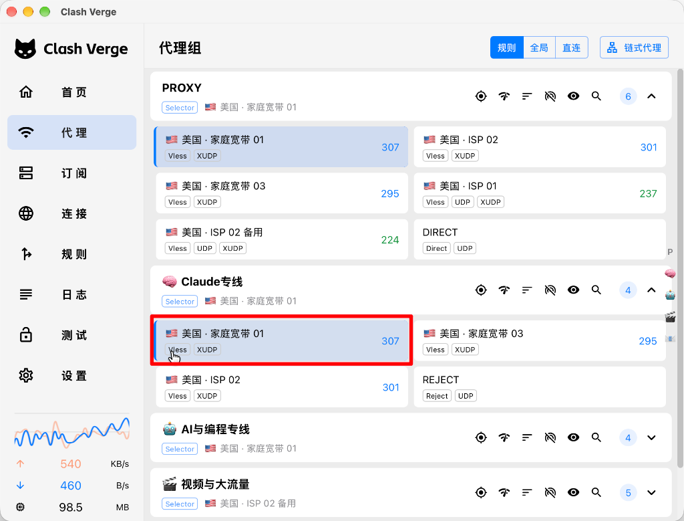This screenshot has height=521, width=684.
Task: Sort nodes in PROXY group
Action: tap(527, 96)
